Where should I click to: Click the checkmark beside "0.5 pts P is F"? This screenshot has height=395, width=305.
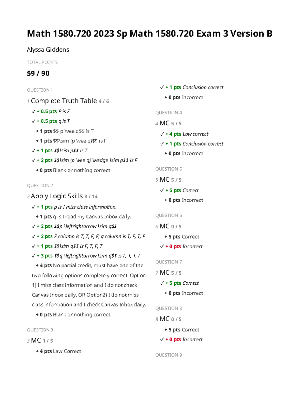34,111
